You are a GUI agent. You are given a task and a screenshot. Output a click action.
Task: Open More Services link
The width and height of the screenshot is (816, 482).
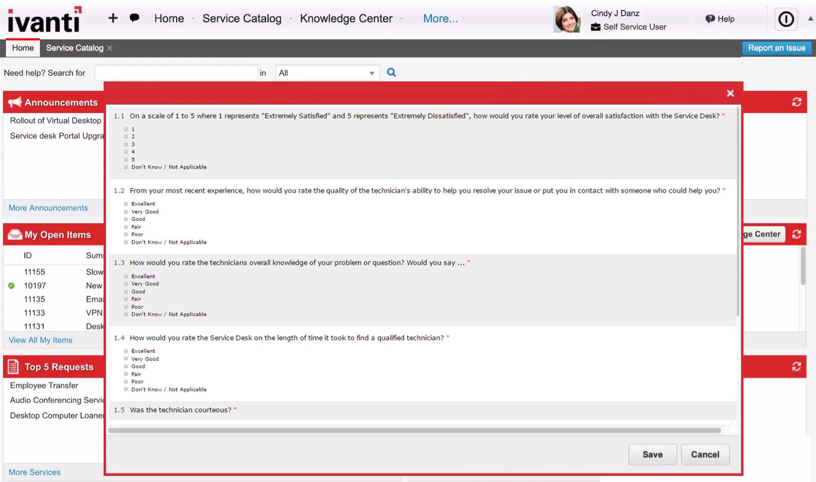(34, 472)
